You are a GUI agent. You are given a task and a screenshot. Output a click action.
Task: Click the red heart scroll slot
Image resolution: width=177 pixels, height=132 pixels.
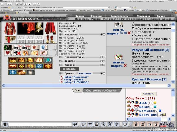[8, 53]
